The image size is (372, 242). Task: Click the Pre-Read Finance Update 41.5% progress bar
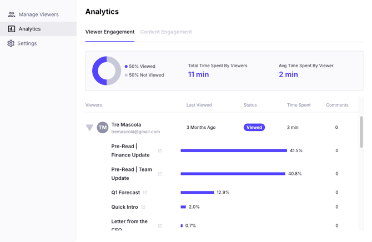tap(233, 150)
